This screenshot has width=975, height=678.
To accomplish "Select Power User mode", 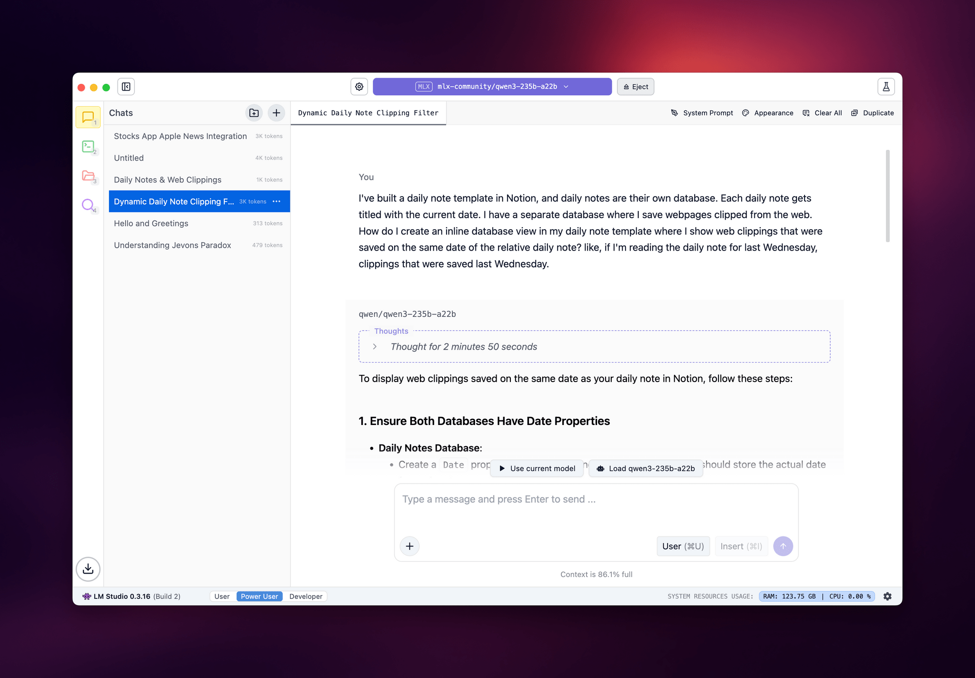I will coord(259,597).
